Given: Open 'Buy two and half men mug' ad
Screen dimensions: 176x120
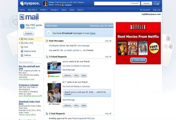Looking at the screenshot, I should pyautogui.click(x=29, y=67).
